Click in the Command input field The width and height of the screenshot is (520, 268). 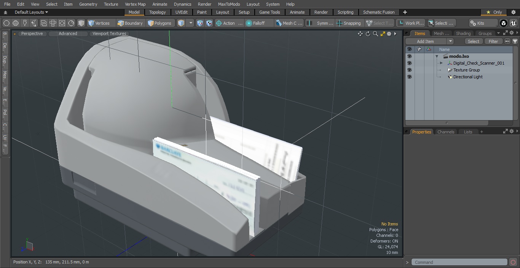(x=459, y=262)
